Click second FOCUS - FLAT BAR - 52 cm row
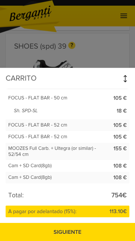 (x=67, y=137)
